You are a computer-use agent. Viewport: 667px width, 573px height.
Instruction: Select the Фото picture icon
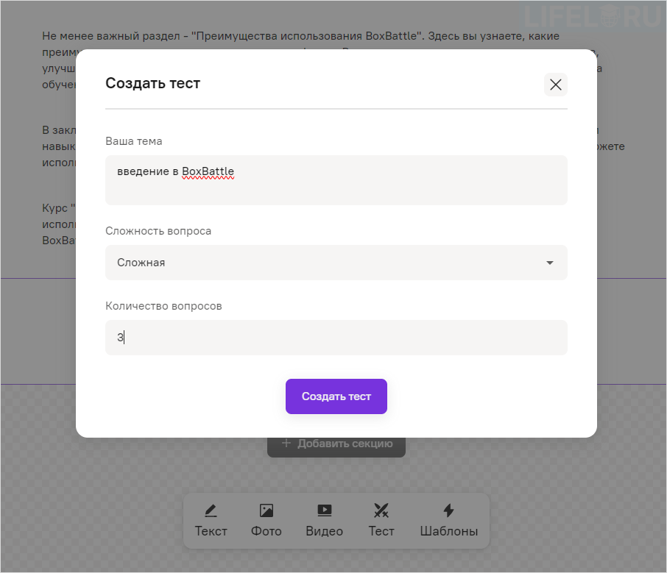pos(267,510)
